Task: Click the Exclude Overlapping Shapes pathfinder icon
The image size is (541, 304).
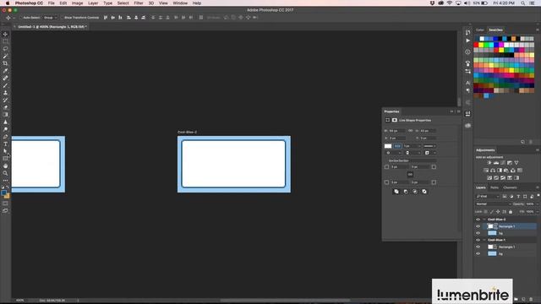Action: click(x=424, y=192)
